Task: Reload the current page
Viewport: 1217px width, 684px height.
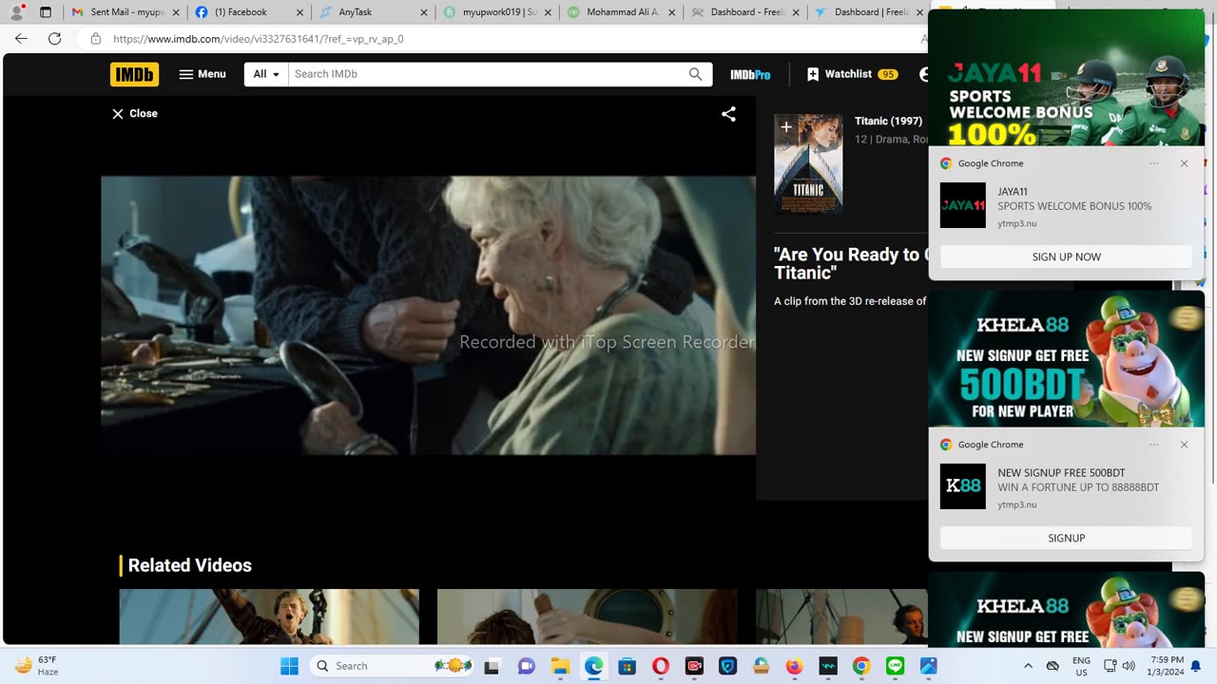Action: point(54,39)
